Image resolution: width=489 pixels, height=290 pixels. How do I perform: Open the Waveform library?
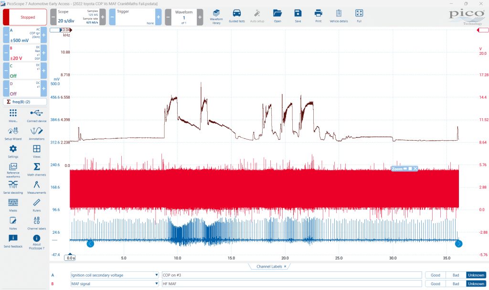(216, 17)
